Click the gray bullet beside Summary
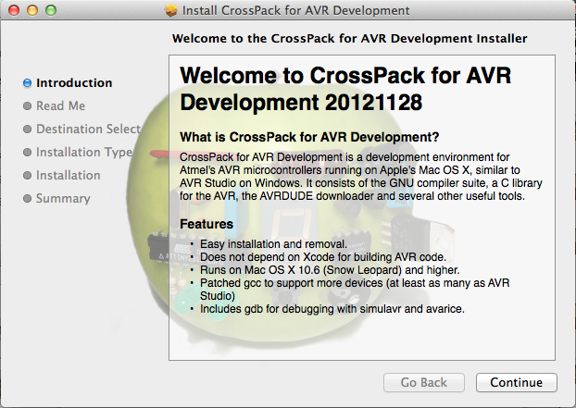576x408 pixels. (27, 199)
